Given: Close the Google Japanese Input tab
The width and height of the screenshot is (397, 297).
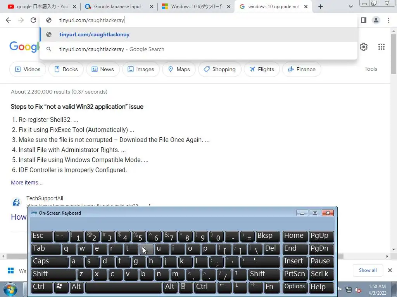Looking at the screenshot, I should tap(152, 7).
